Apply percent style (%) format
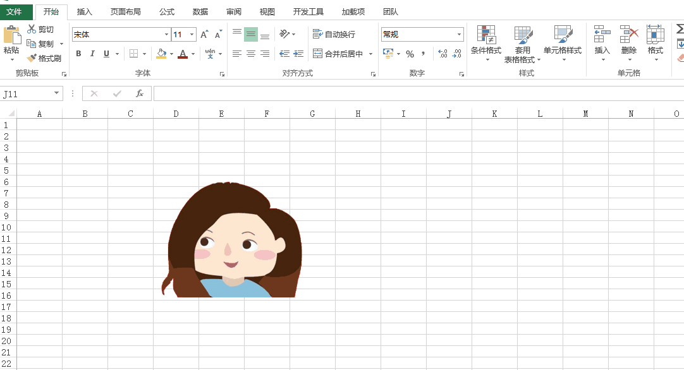 point(410,54)
